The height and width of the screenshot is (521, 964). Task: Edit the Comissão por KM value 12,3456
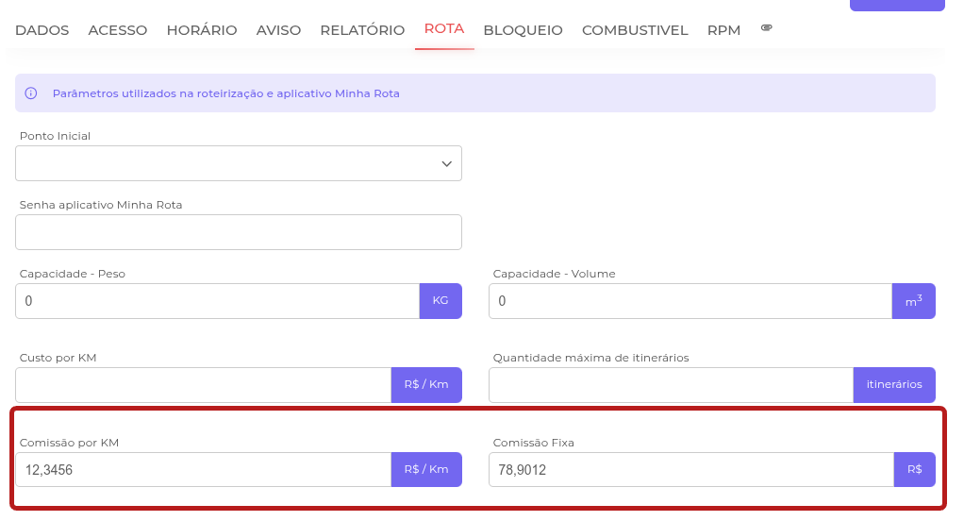click(204, 470)
